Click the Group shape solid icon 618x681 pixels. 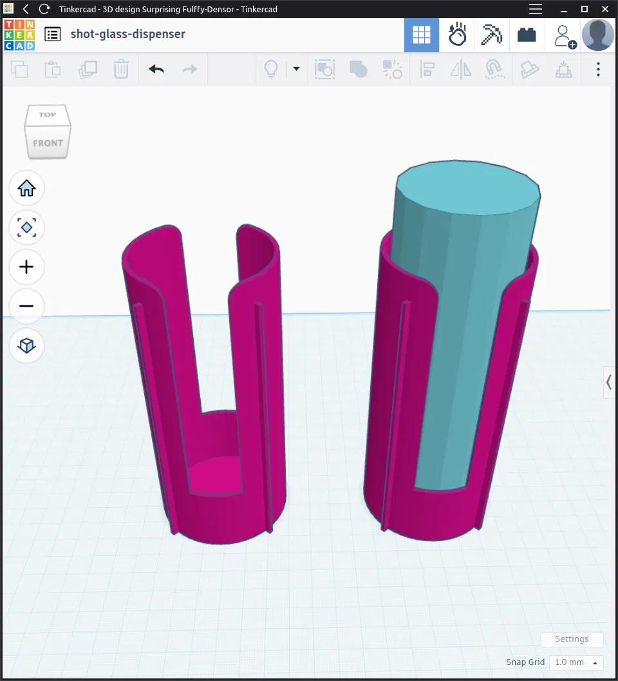[x=359, y=70]
